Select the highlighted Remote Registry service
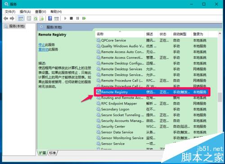Screen dimensions: 225x164 152,92
